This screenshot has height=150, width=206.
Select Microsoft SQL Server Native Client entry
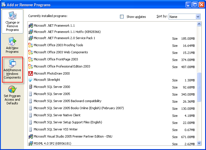[111, 115]
